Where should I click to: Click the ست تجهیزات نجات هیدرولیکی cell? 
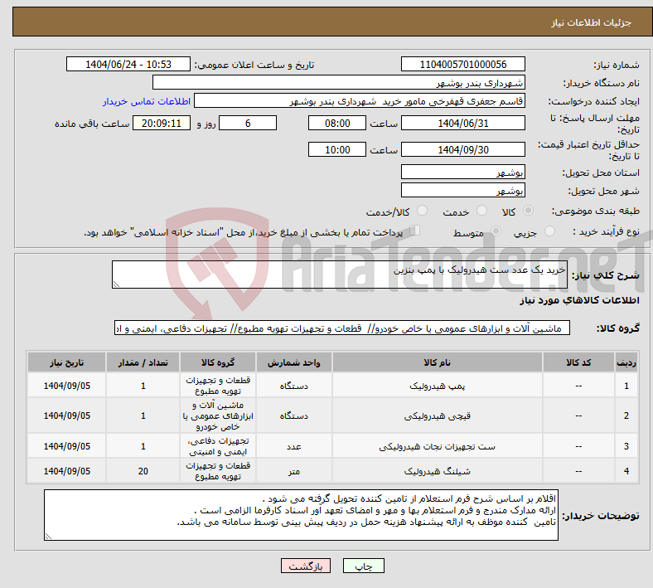(438, 446)
